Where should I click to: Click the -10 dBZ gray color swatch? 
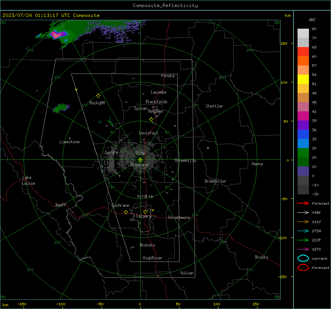coord(303,189)
